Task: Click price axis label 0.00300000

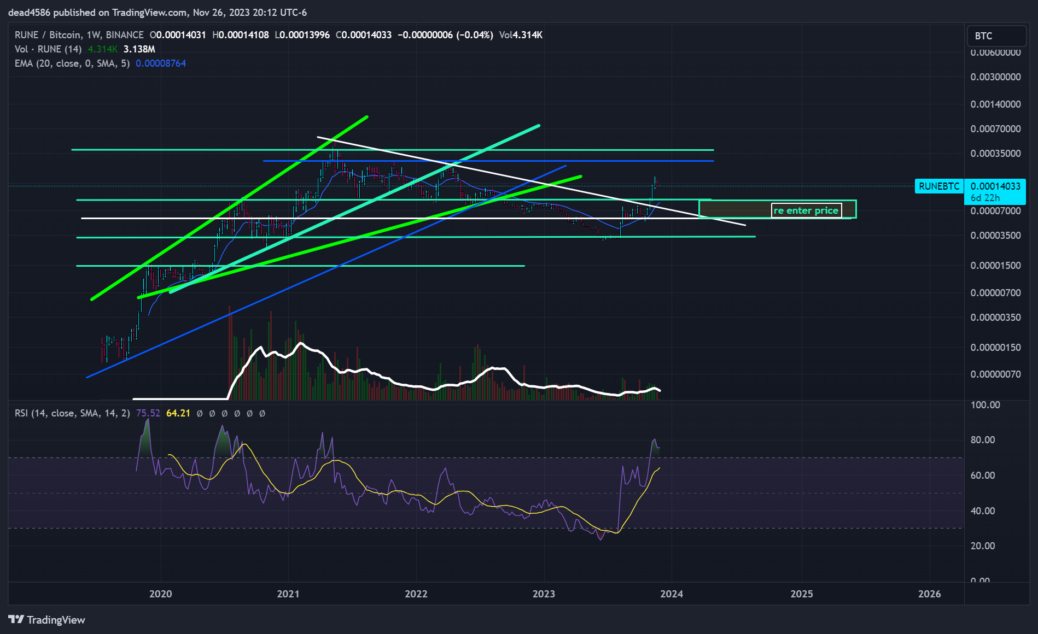Action: tap(995, 77)
